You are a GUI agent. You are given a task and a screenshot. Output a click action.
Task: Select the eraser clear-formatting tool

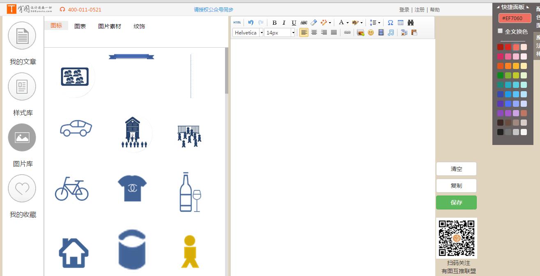[x=314, y=23]
